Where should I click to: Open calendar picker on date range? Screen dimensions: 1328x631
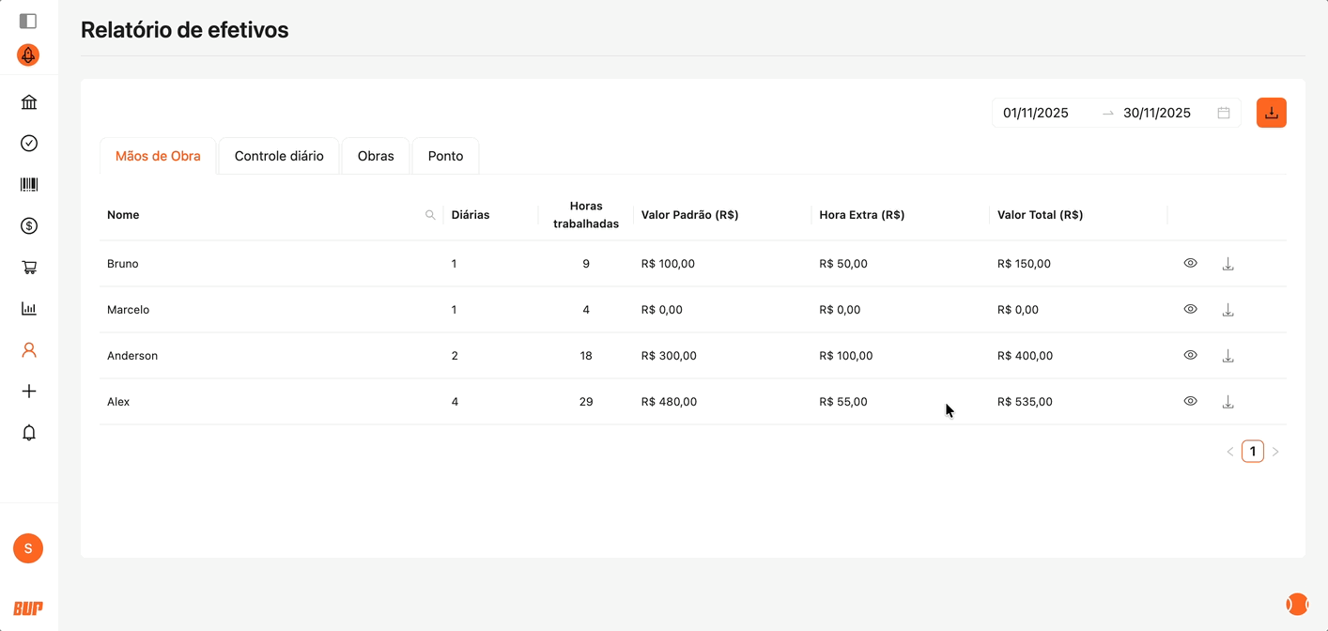point(1224,113)
